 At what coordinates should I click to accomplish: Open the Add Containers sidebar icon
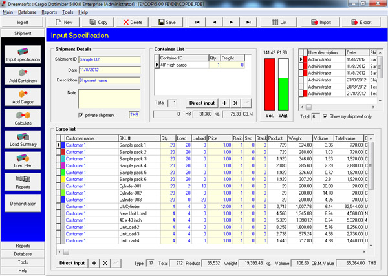pyautogui.click(x=23, y=76)
